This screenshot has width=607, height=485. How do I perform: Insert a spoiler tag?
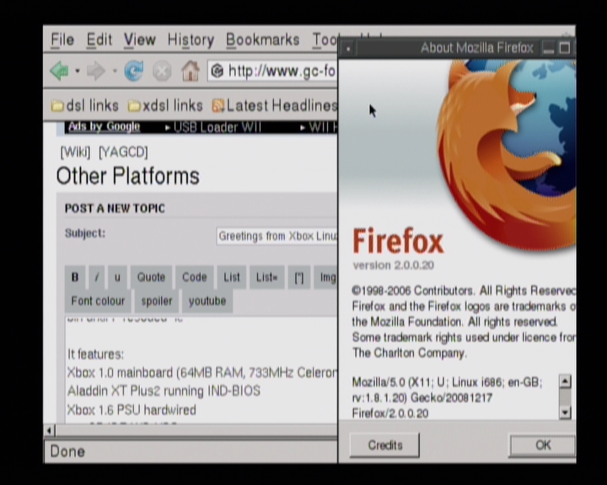pyautogui.click(x=157, y=301)
